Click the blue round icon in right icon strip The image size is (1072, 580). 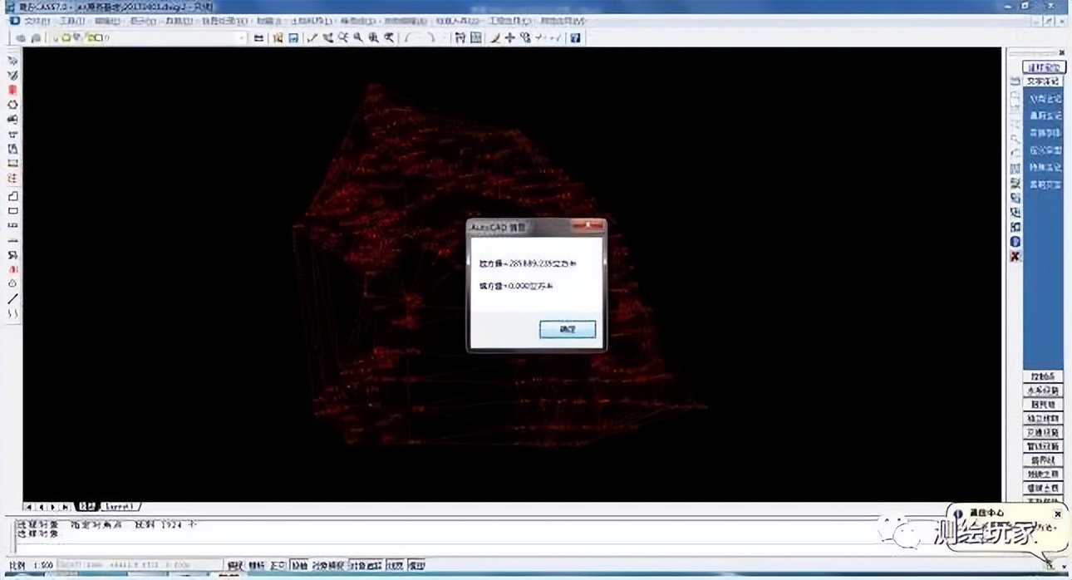1015,242
